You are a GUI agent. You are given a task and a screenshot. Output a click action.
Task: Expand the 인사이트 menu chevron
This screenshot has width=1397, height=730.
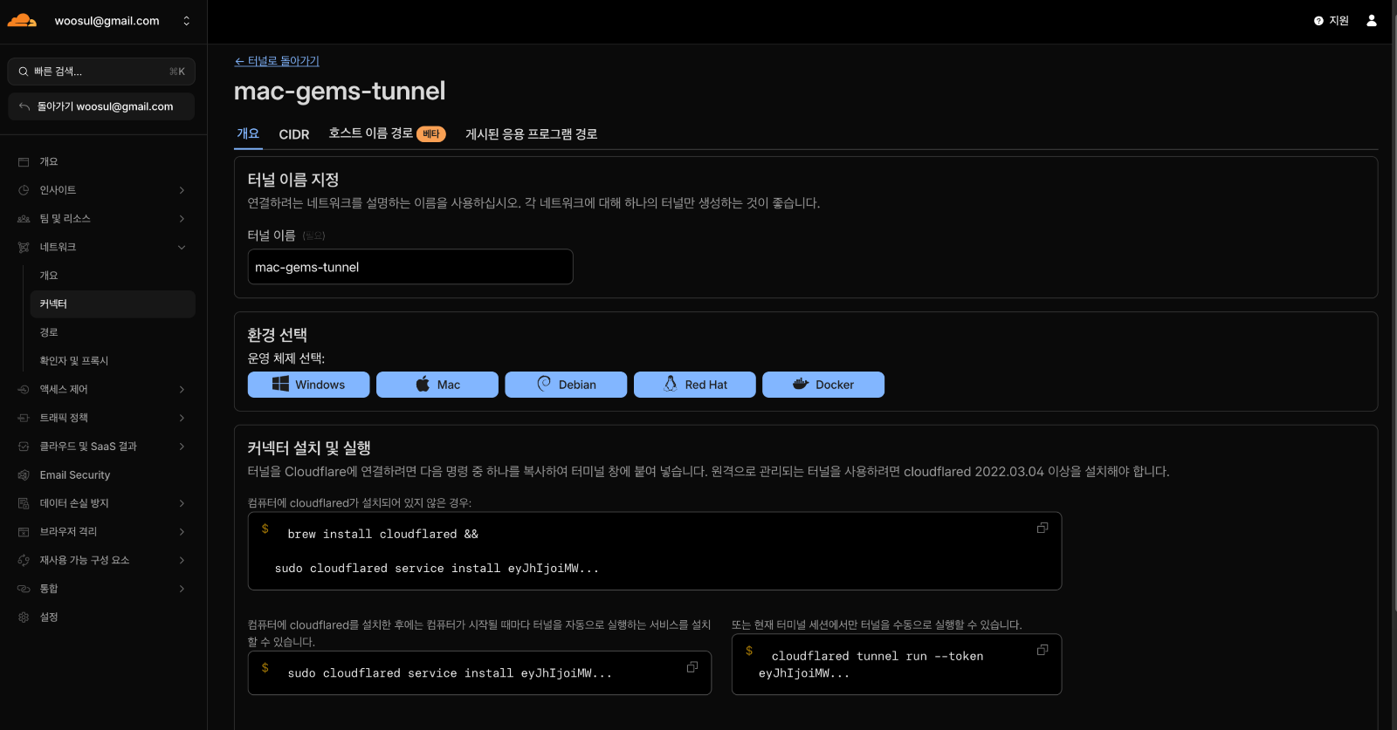pyautogui.click(x=182, y=190)
